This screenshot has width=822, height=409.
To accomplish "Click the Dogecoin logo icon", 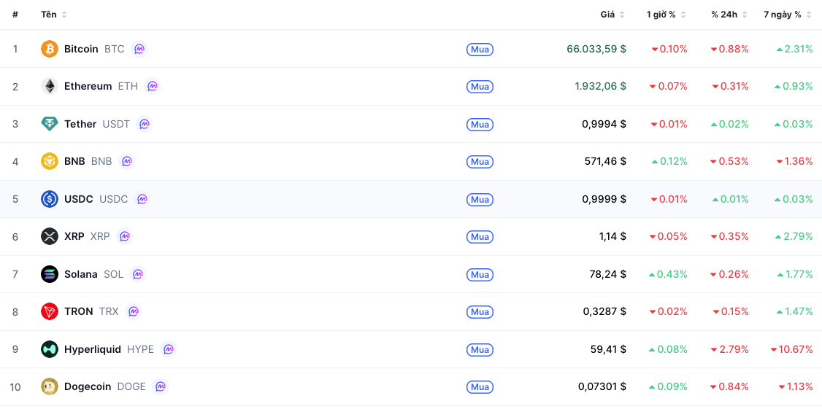I will (50, 386).
